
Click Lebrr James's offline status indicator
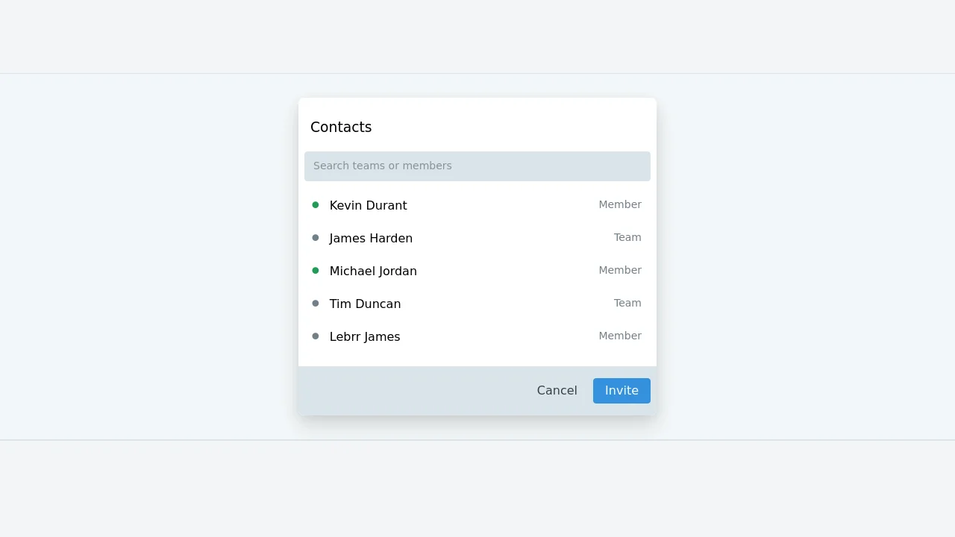316,336
